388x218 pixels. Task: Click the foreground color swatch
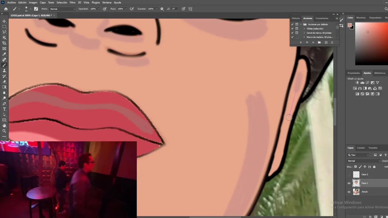coord(350,25)
